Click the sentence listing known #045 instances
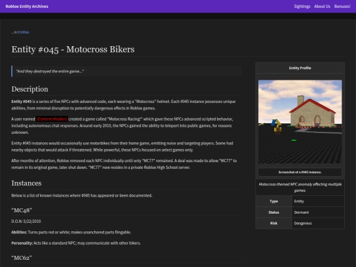 [x=82, y=196]
